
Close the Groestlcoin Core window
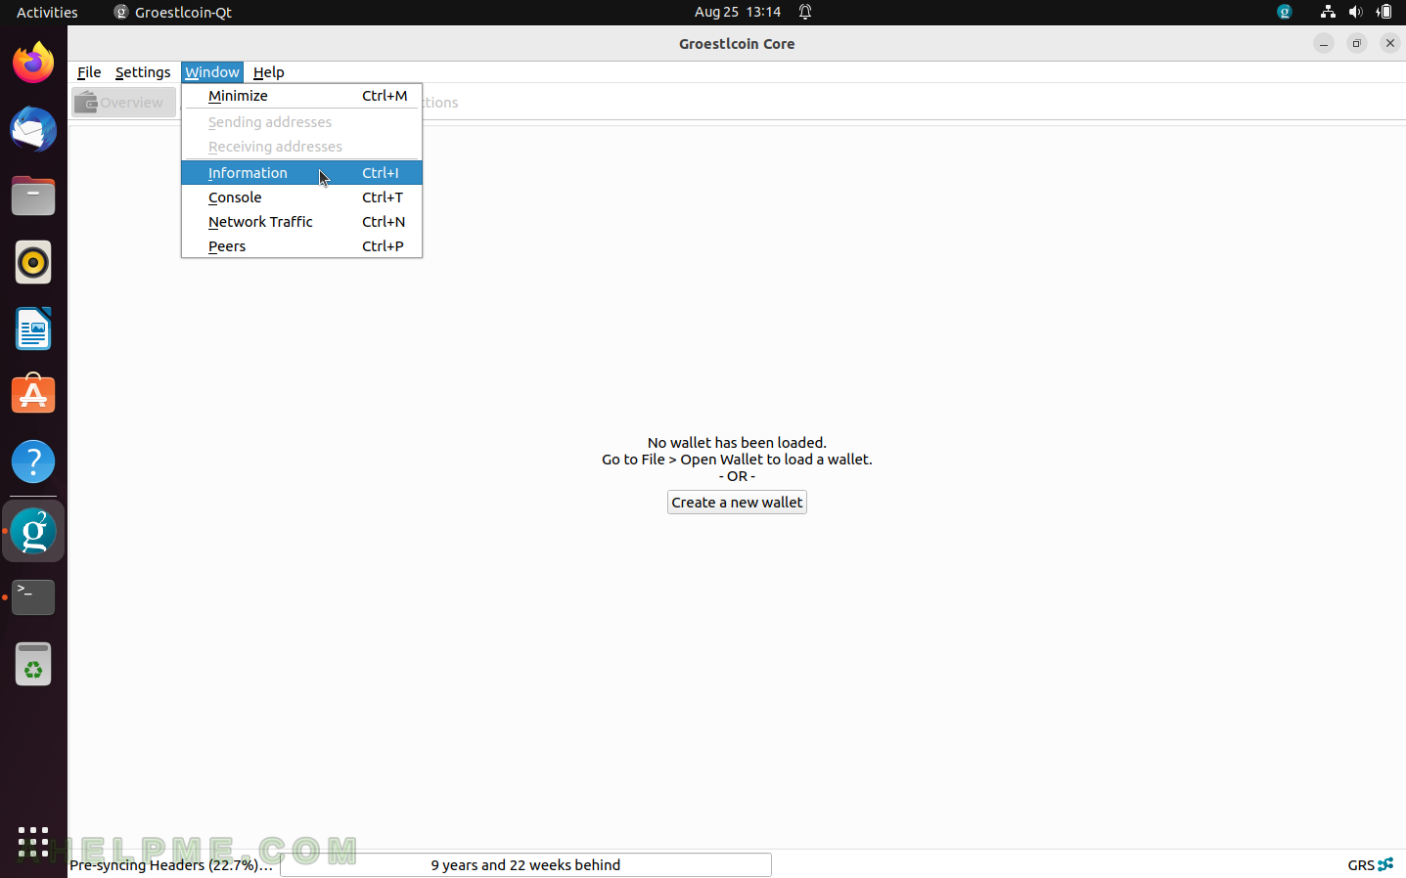click(1390, 43)
